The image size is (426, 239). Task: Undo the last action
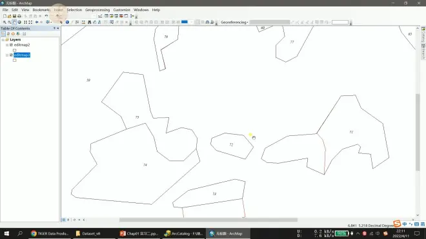(x=46, y=16)
